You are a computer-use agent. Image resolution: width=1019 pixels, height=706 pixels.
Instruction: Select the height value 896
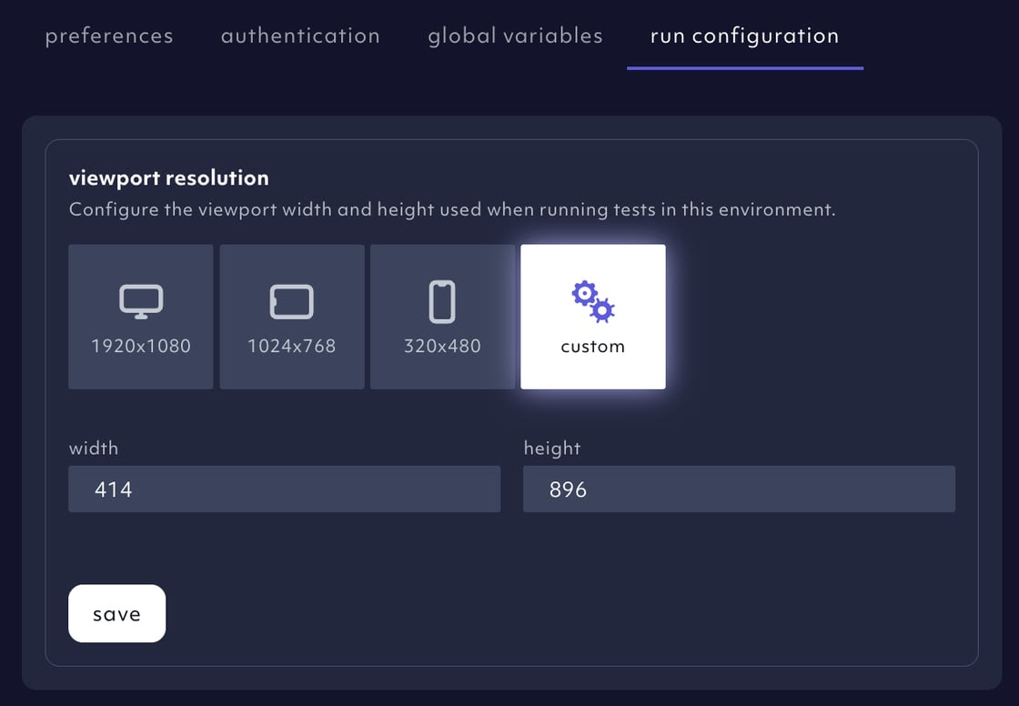click(569, 489)
